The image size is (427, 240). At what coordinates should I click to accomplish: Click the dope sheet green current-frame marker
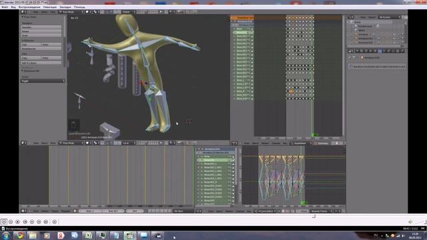point(314,135)
